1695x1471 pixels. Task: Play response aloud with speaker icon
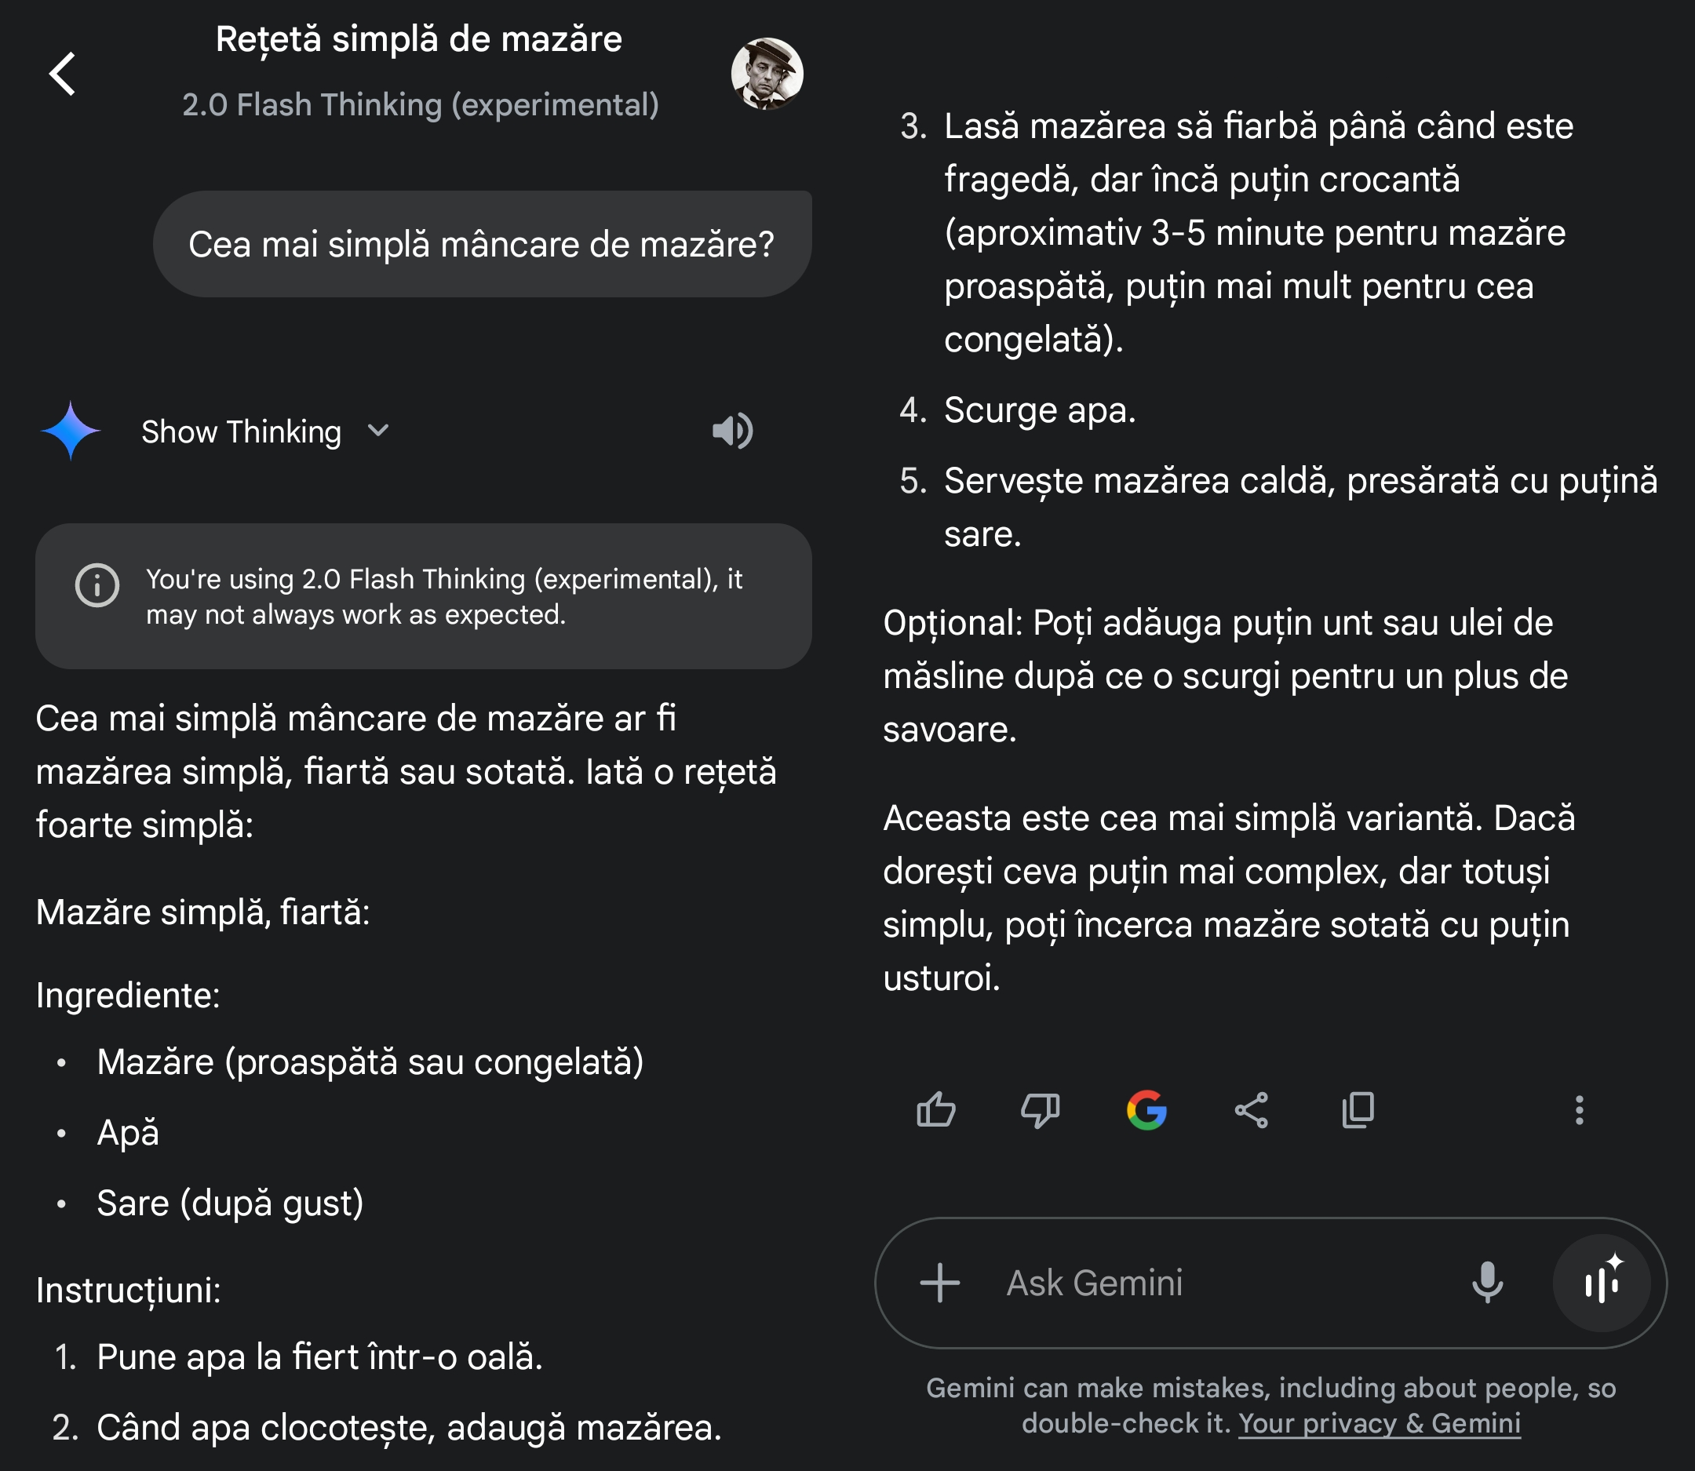731,431
